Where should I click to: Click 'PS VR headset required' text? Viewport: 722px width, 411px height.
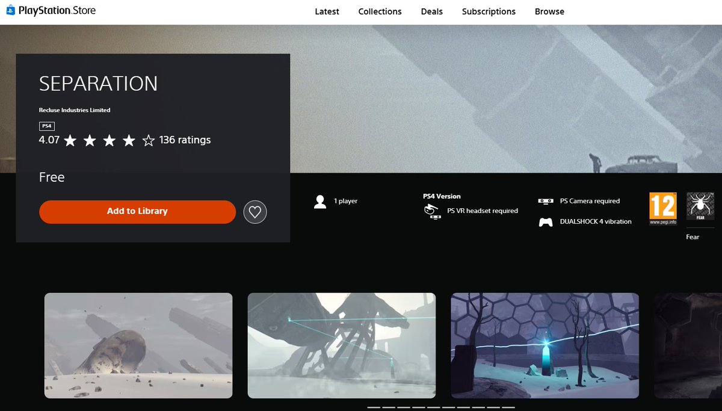click(x=483, y=211)
